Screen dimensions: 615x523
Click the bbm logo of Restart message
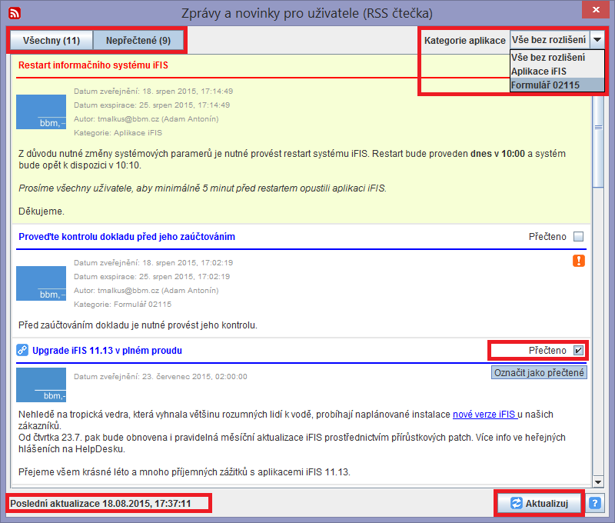point(42,112)
